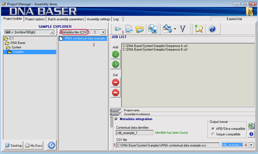
Task: Delete all jobs with bottom red button
Action: (116, 93)
